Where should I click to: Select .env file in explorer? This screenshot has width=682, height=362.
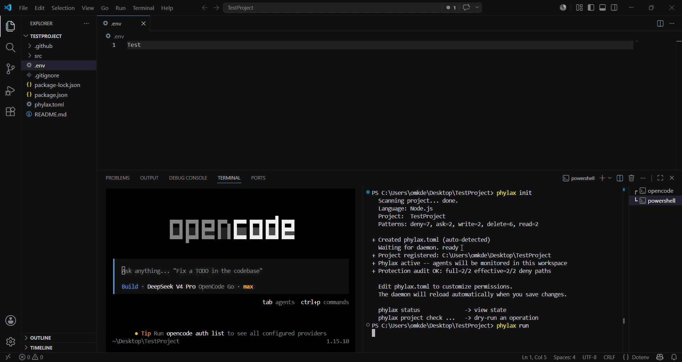click(59, 66)
